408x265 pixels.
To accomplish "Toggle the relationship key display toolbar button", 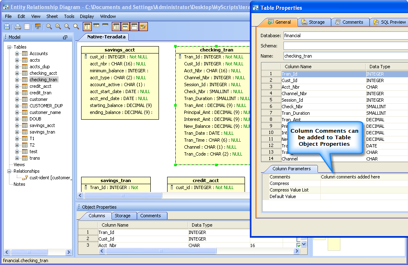I will point(143,27).
